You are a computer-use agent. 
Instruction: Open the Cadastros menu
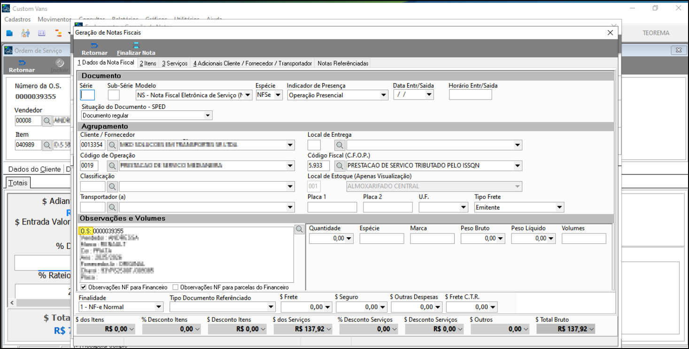click(x=17, y=19)
